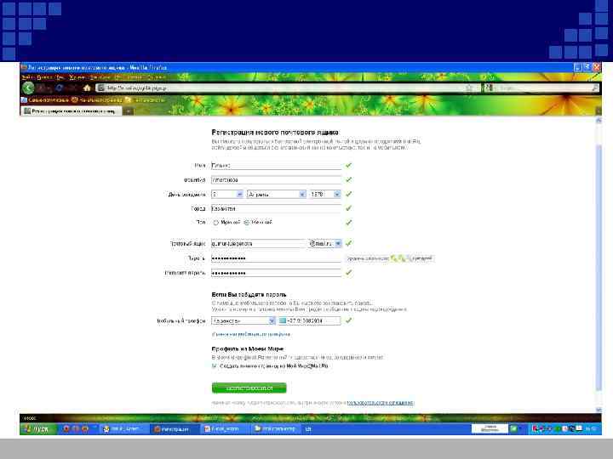
Task: Open the birth year dropdown
Action: 325,194
